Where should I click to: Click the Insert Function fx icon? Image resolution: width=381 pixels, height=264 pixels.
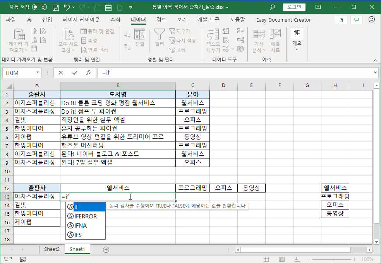click(x=89, y=73)
